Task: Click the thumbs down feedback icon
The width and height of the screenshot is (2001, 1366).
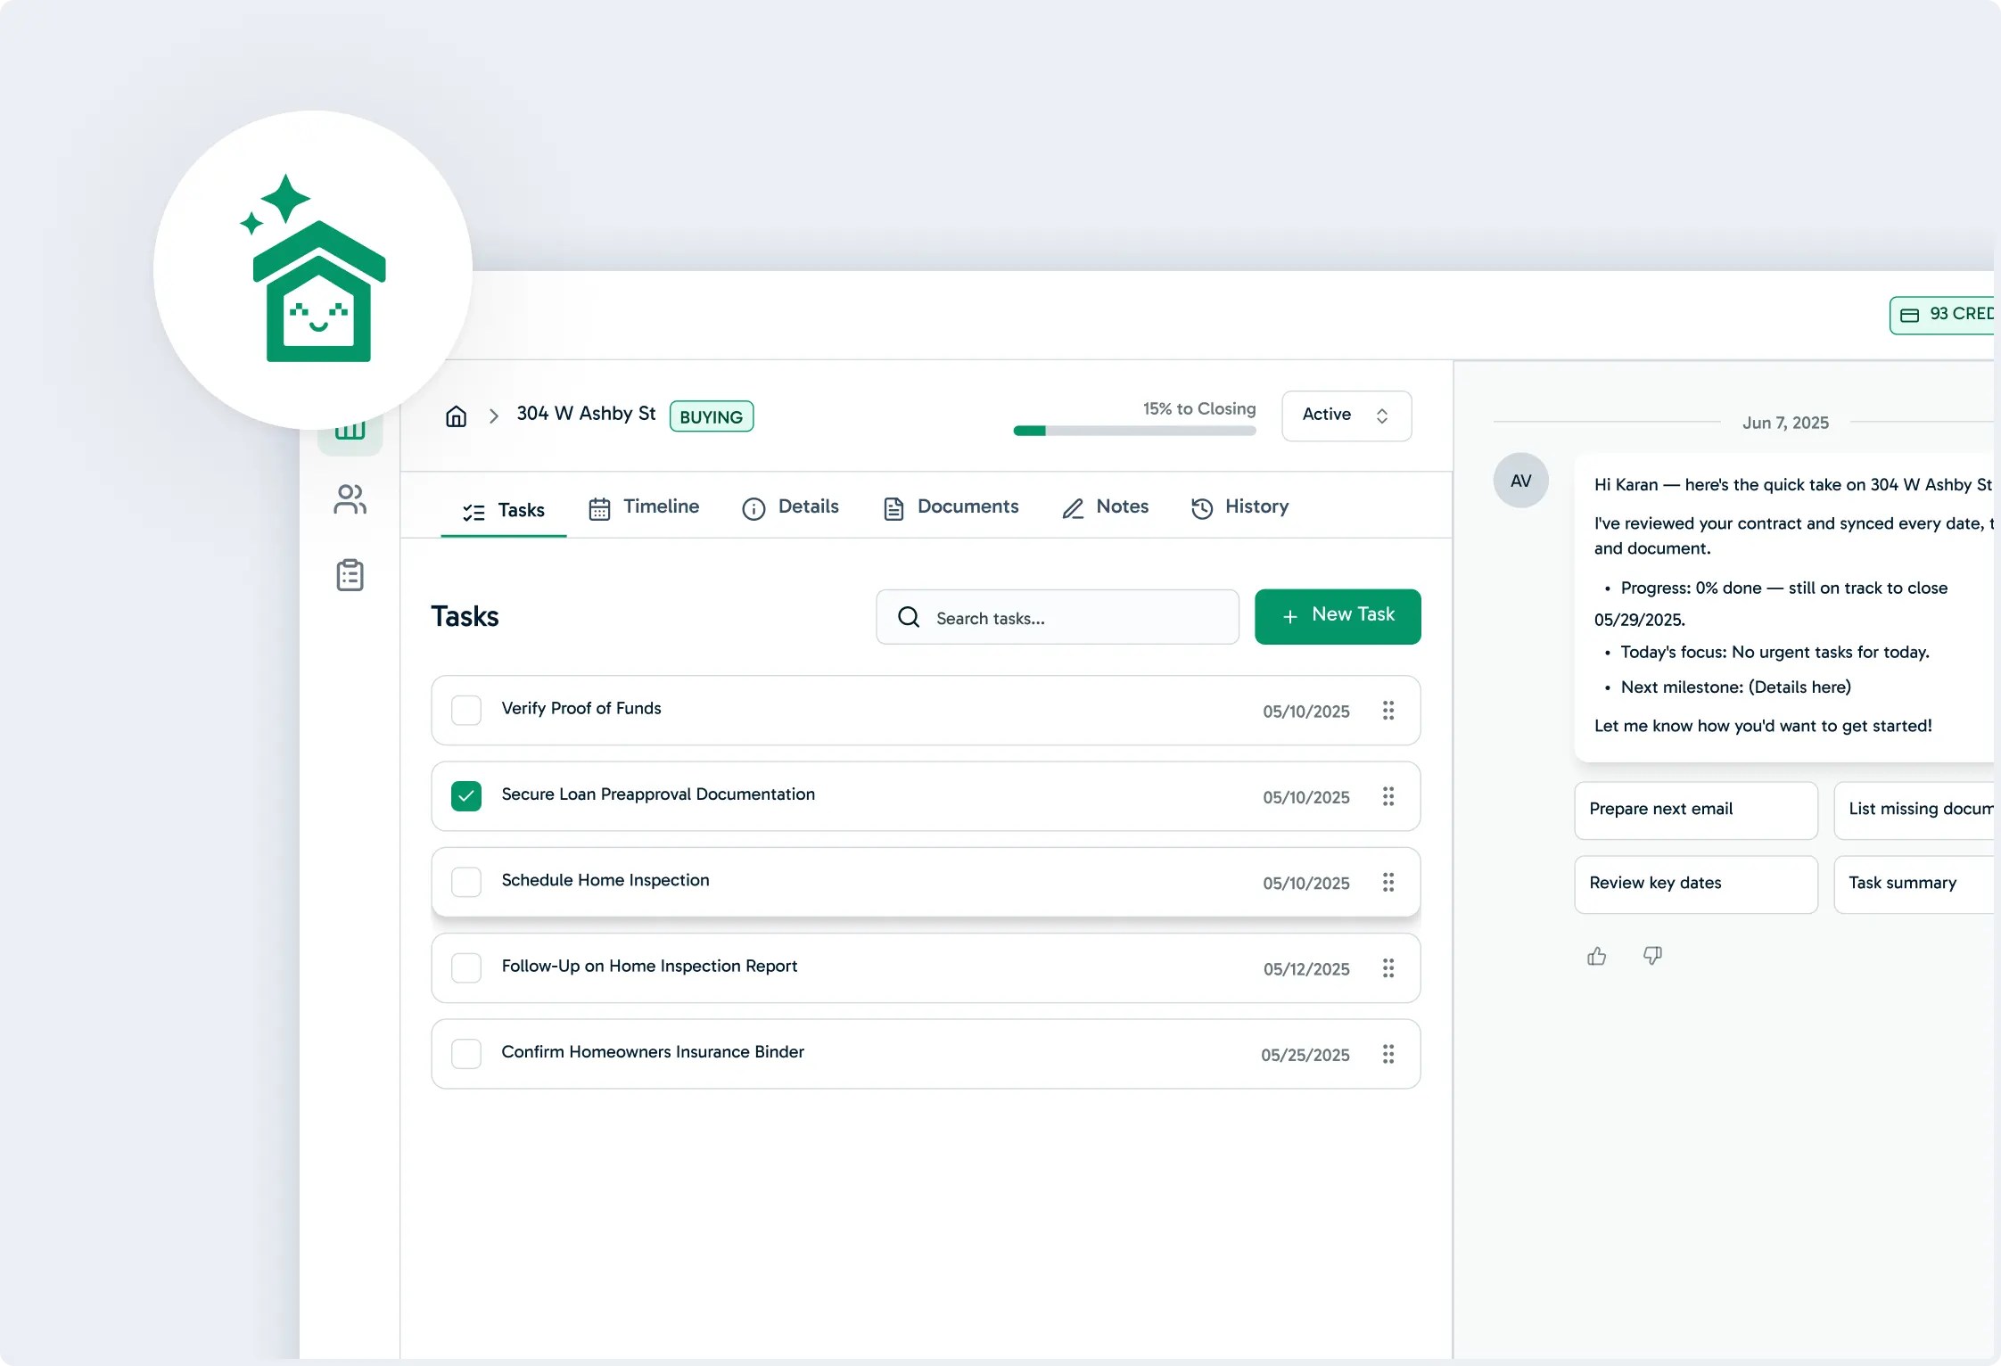Action: (1652, 956)
